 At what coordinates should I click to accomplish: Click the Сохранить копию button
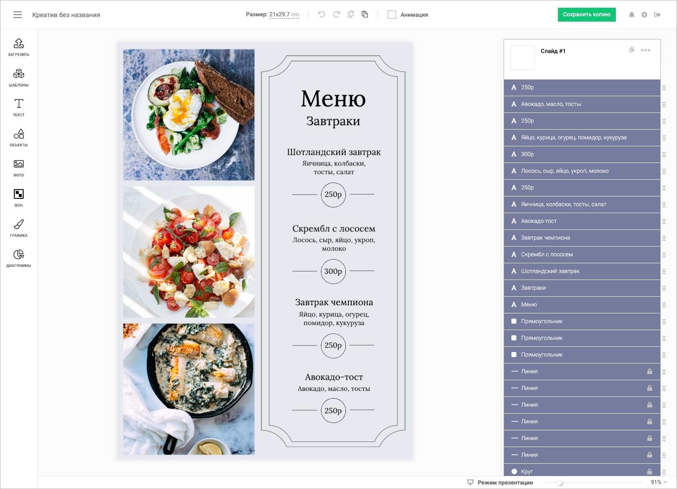coord(586,15)
